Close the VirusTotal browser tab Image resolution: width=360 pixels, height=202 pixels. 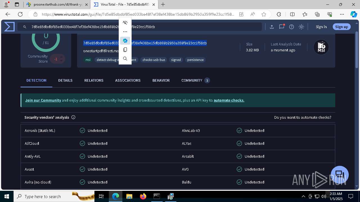[x=154, y=4]
